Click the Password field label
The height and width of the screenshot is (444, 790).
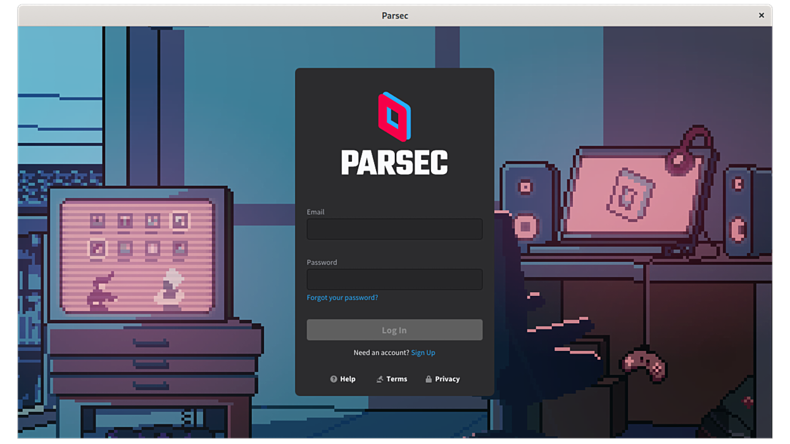pyautogui.click(x=322, y=262)
